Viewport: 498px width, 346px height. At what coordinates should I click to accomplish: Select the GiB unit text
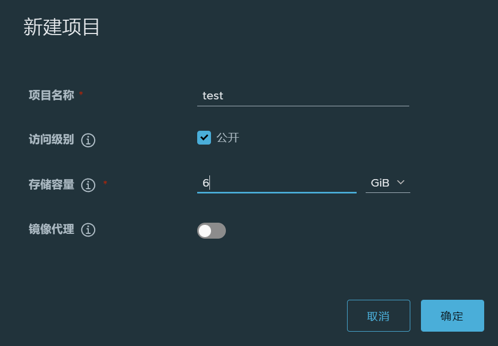(380, 183)
